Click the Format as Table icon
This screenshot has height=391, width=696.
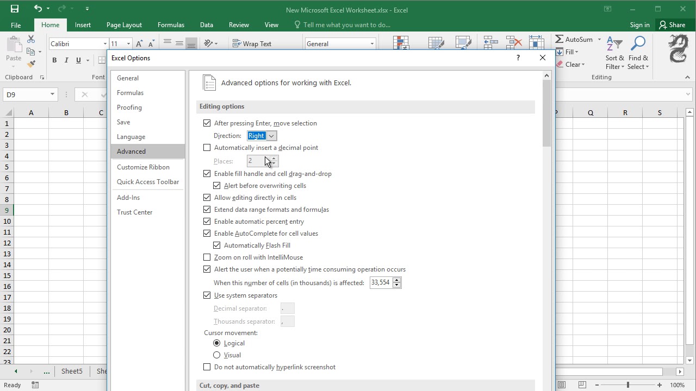(436, 43)
